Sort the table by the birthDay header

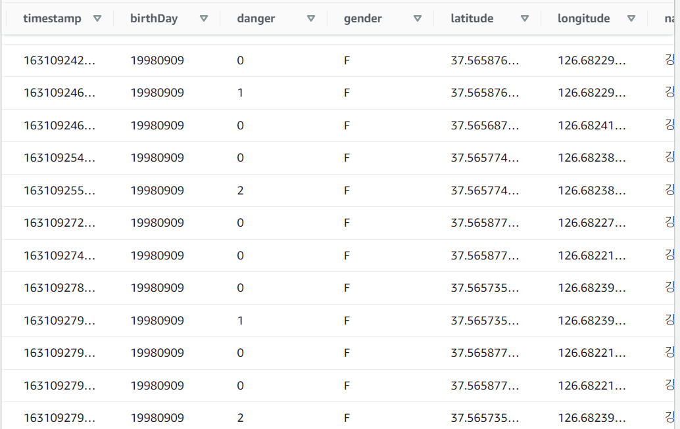point(154,18)
